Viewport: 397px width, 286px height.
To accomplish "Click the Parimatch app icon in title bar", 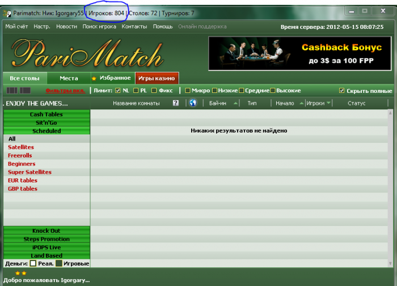I will pos(7,13).
